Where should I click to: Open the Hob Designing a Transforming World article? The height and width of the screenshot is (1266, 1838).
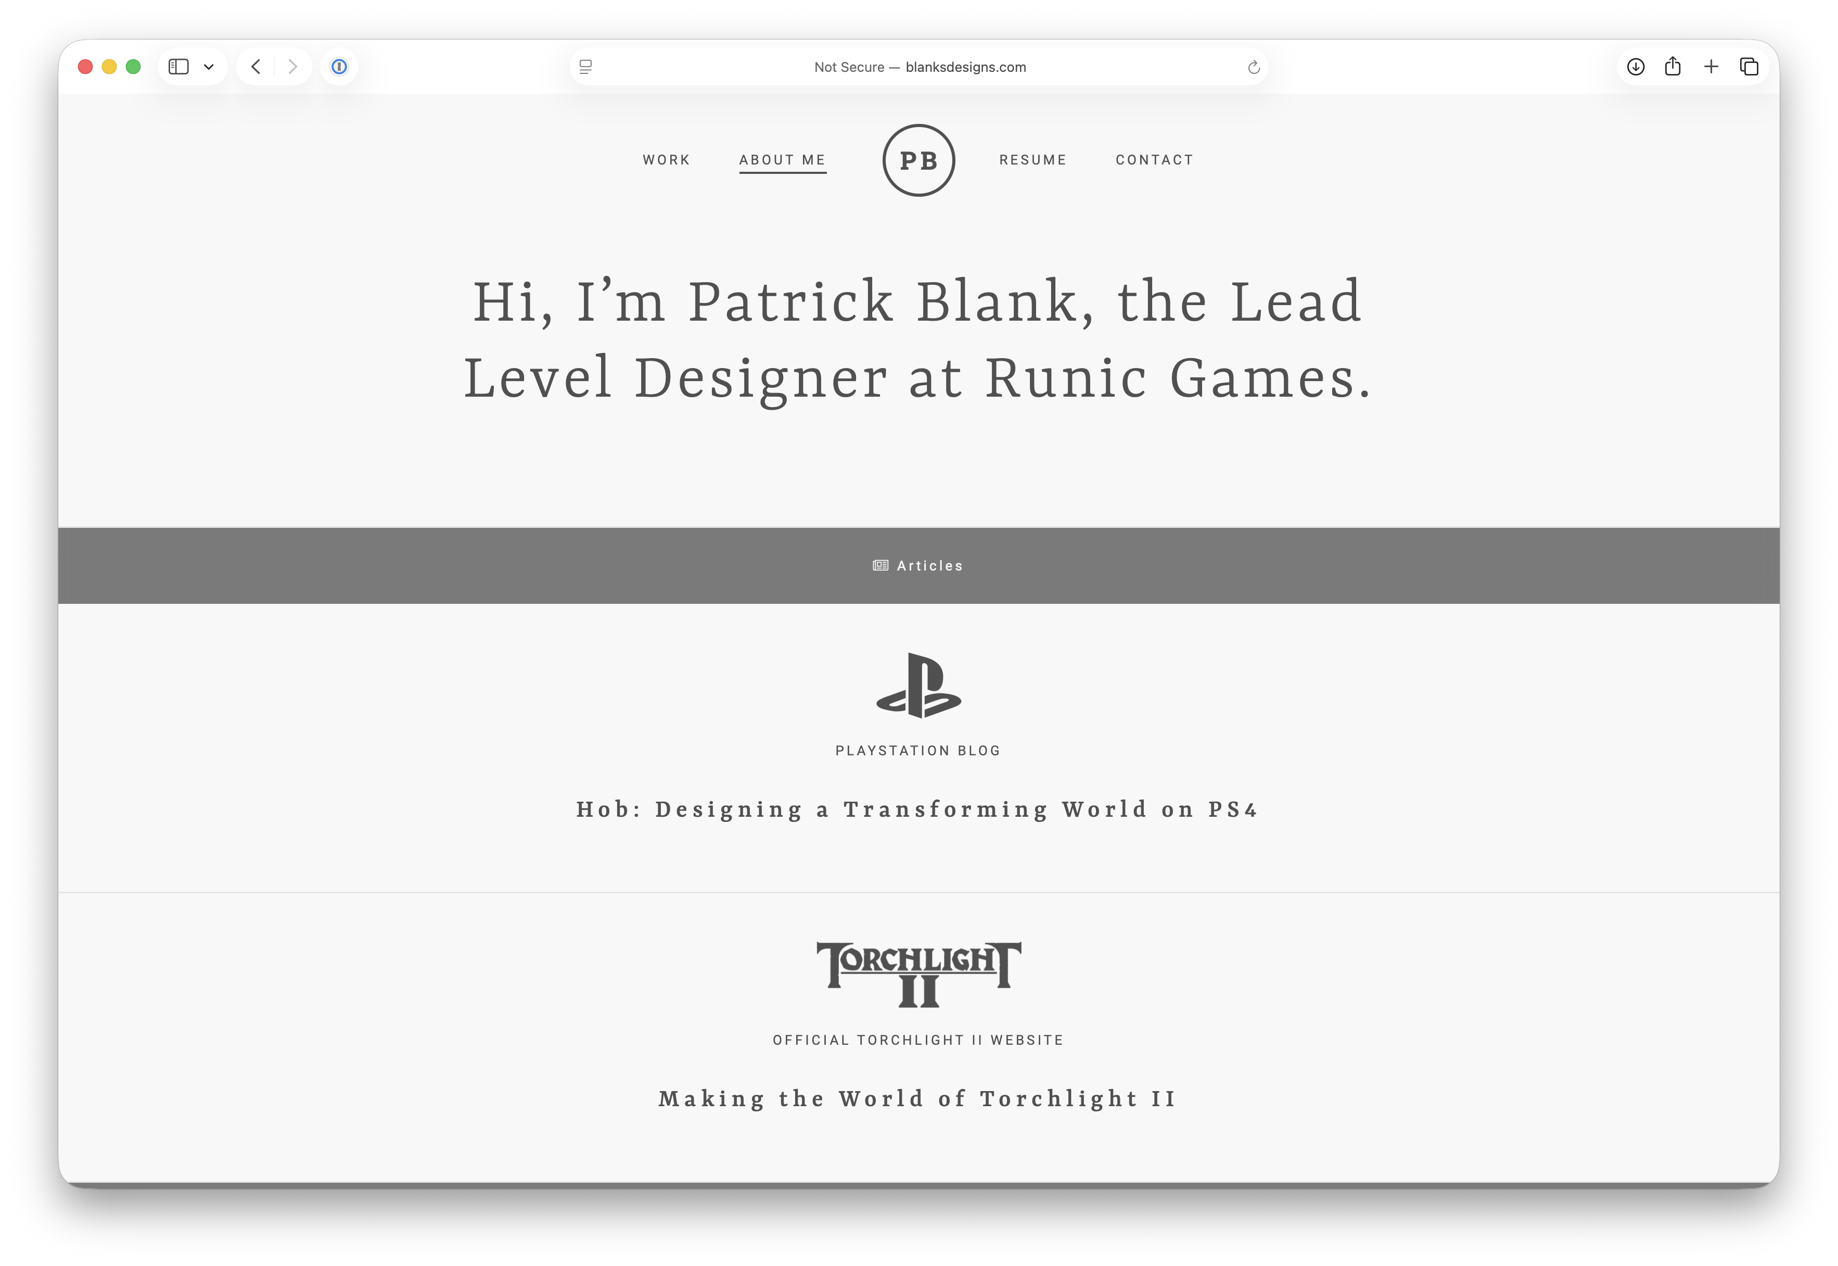918,809
